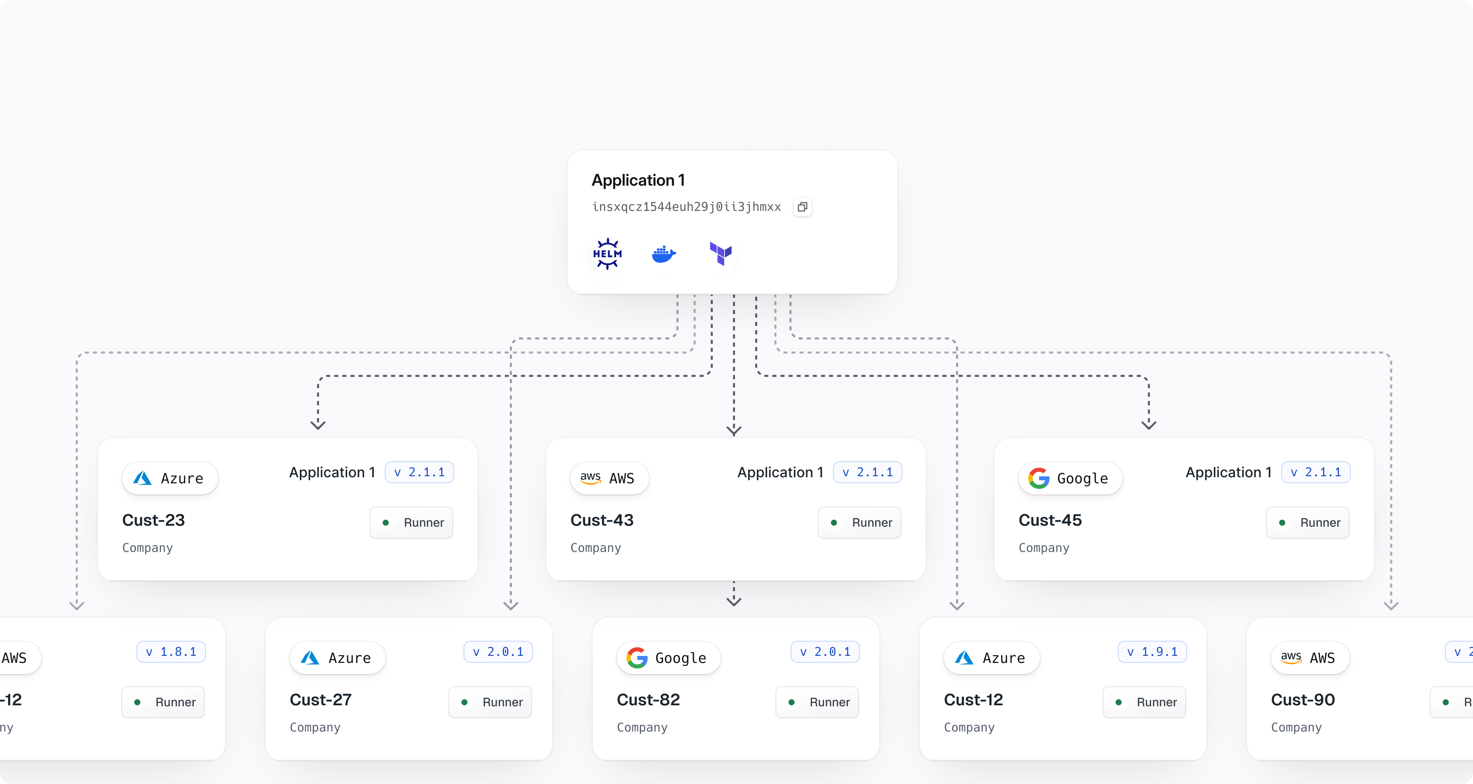This screenshot has width=1473, height=784.
Task: Click the Helm icon in Application 1
Action: 607,253
